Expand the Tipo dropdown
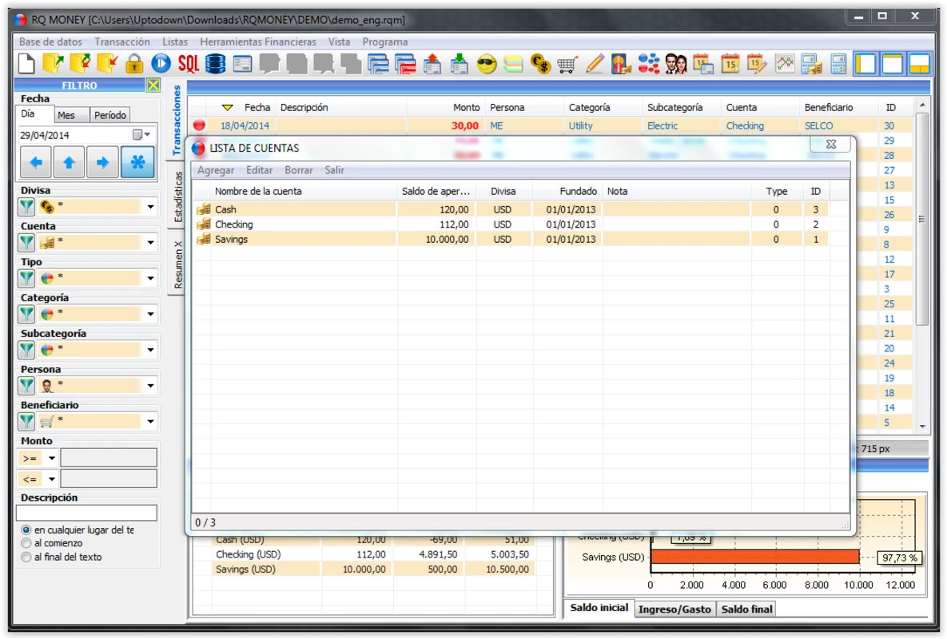 [150, 278]
